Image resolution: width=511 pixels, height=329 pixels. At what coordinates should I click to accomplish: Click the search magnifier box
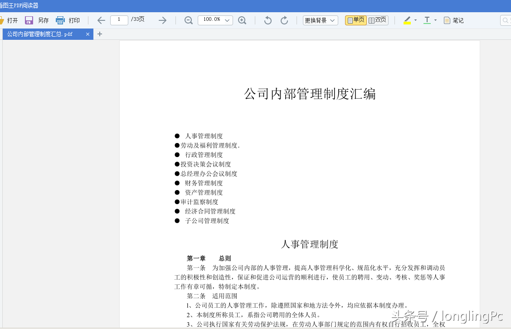coord(506,20)
